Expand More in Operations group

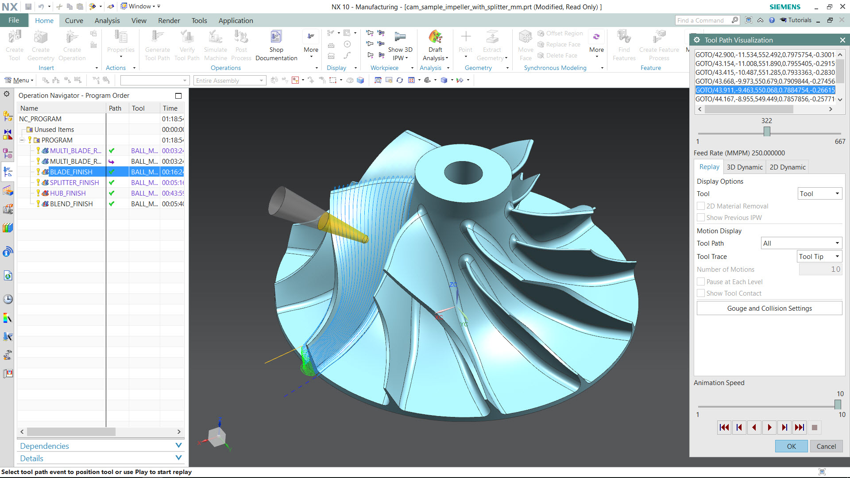point(311,46)
